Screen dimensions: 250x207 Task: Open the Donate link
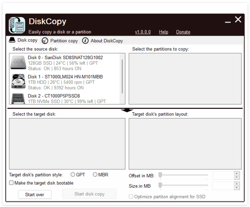(x=183, y=32)
